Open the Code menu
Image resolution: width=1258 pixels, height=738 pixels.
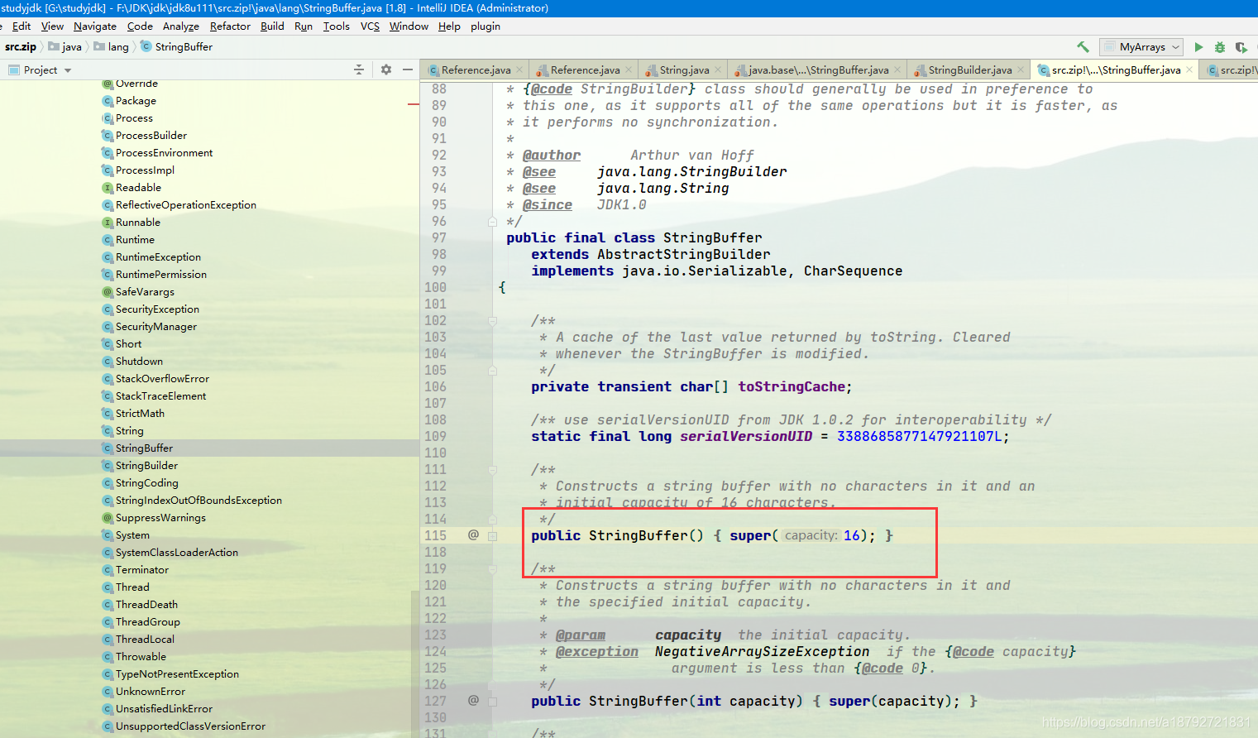[140, 26]
